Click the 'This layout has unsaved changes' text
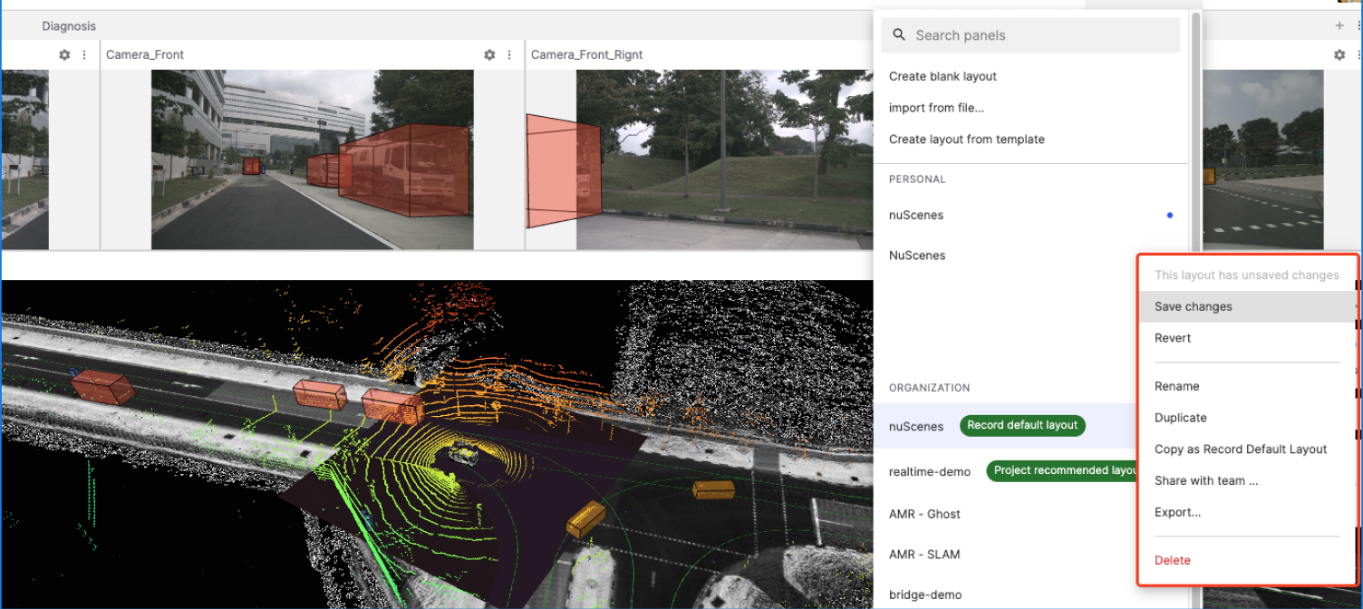Viewport: 1363px width, 609px height. coord(1247,275)
